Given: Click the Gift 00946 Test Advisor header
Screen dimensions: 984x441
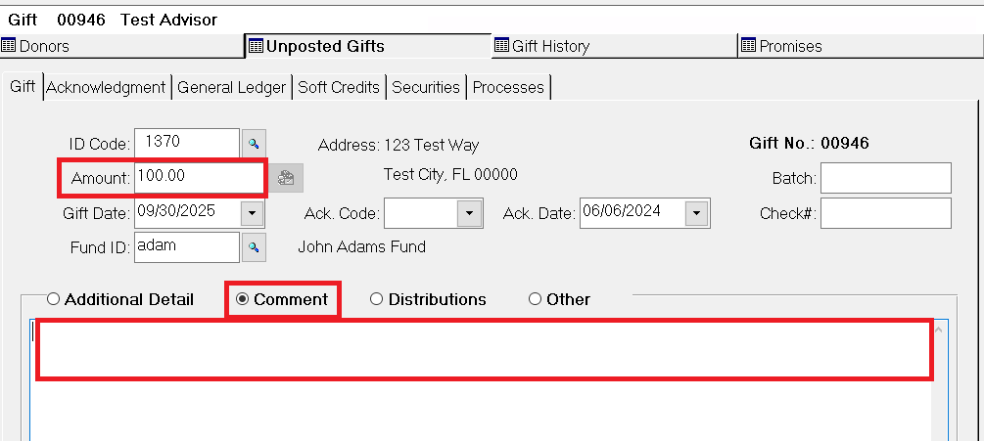Looking at the screenshot, I should [113, 20].
